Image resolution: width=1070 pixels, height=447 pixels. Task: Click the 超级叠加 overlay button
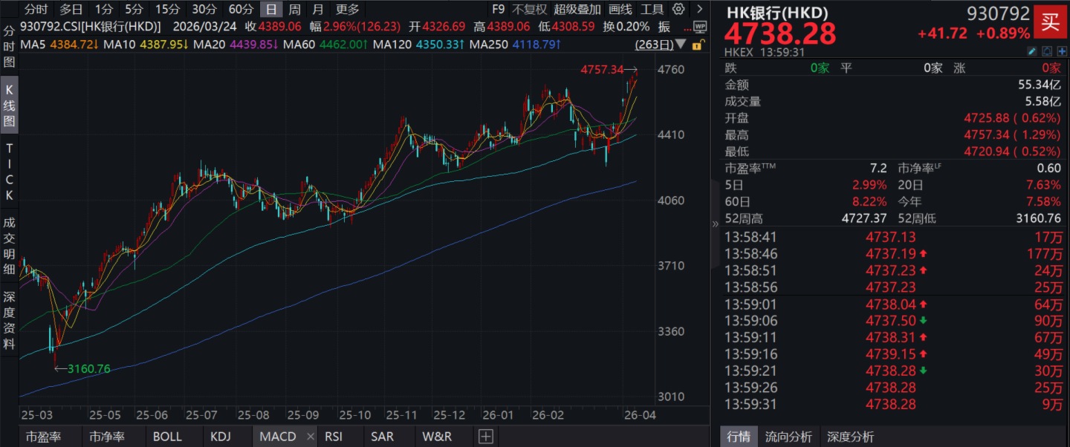pyautogui.click(x=577, y=10)
